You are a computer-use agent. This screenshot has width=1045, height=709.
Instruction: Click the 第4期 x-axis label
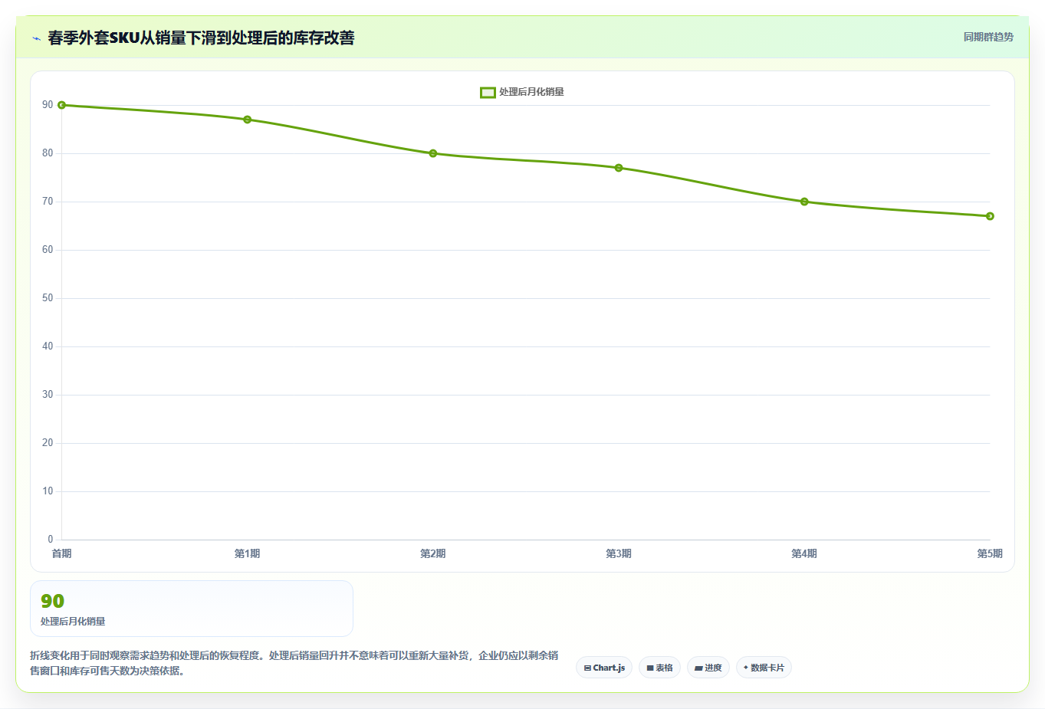click(x=803, y=553)
